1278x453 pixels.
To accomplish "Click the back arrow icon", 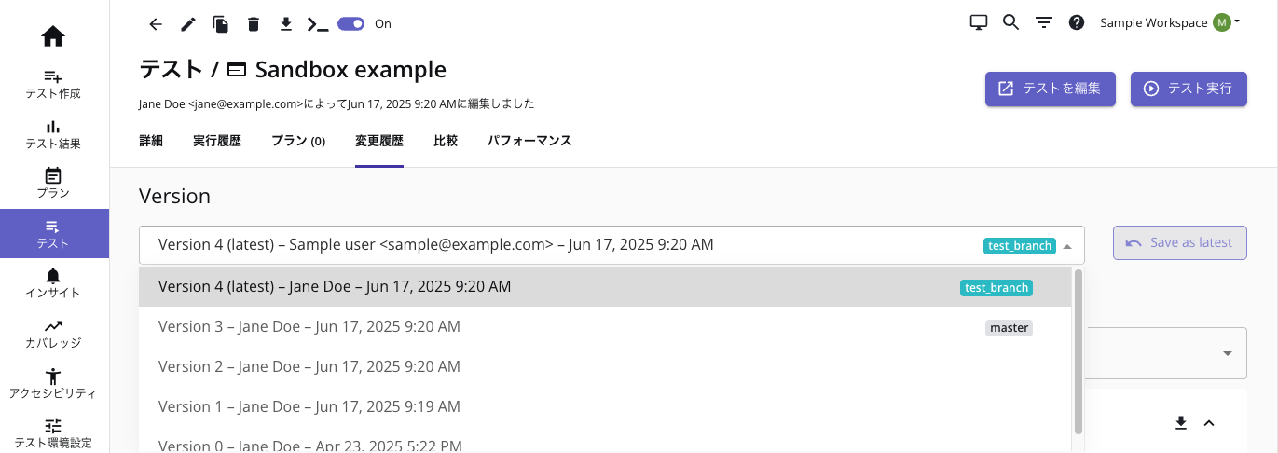I will tap(156, 24).
